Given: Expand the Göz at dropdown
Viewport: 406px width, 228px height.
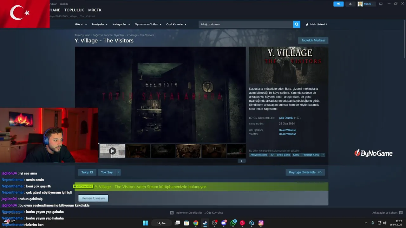Looking at the screenshot, I should [81, 24].
